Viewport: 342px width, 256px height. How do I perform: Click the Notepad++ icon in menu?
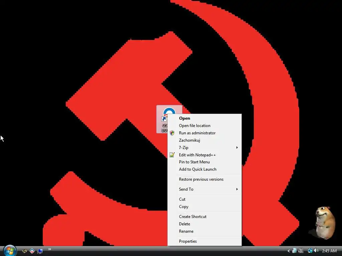[172, 155]
